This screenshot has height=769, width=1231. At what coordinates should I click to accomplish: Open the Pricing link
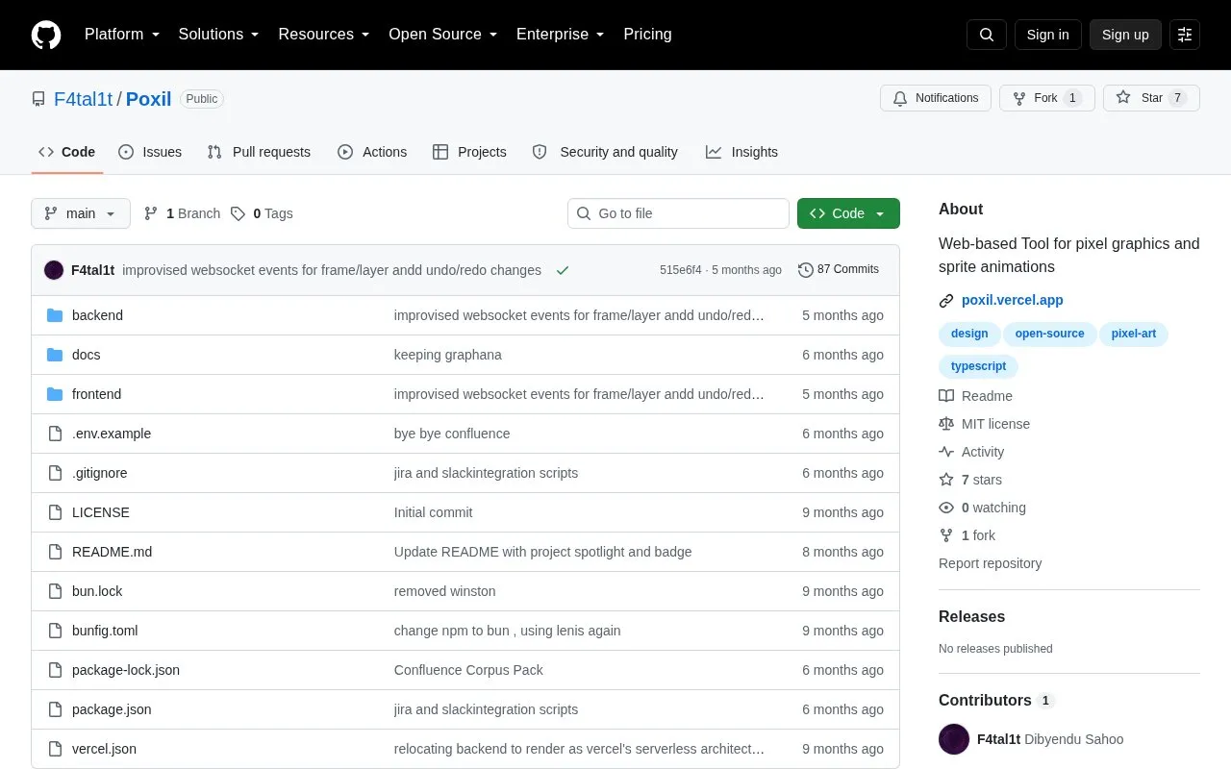tap(647, 35)
